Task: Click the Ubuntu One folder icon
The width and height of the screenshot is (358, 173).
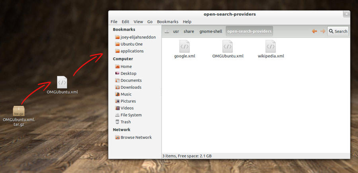Action: (x=117, y=44)
